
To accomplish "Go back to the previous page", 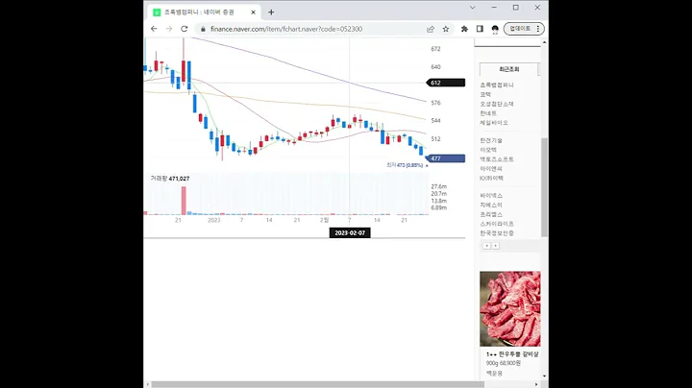I will (x=154, y=29).
